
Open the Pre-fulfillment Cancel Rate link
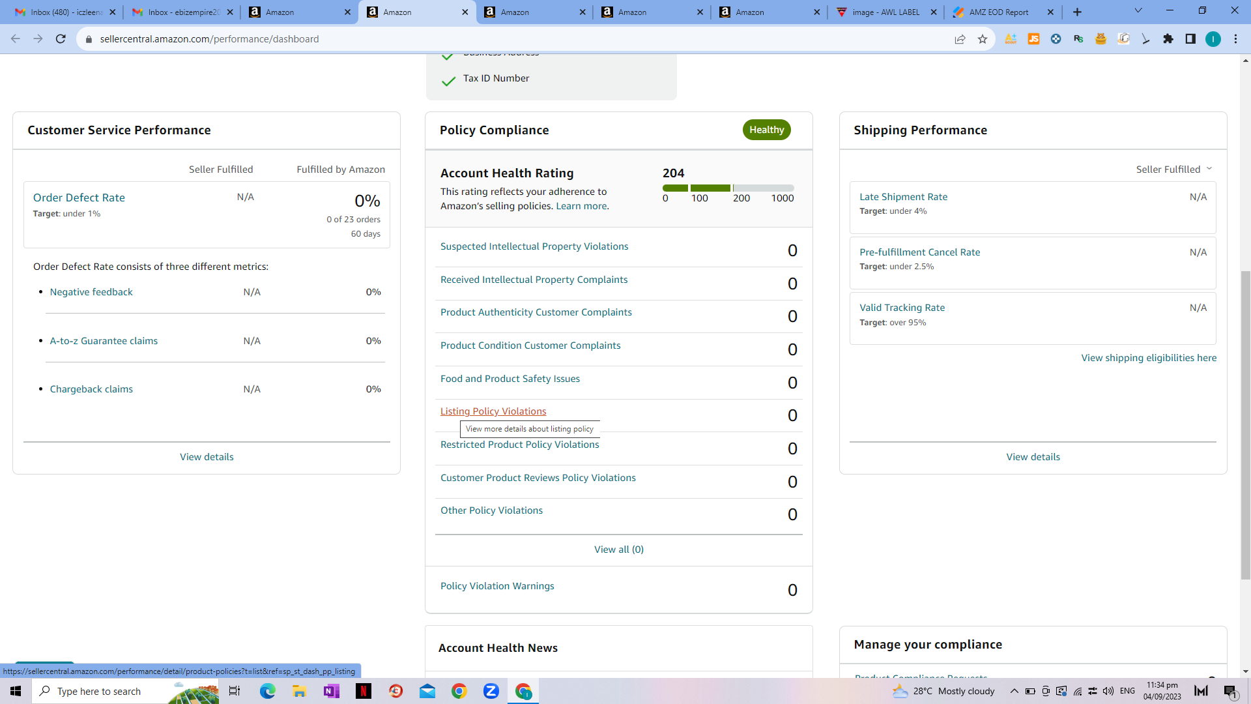pyautogui.click(x=919, y=252)
